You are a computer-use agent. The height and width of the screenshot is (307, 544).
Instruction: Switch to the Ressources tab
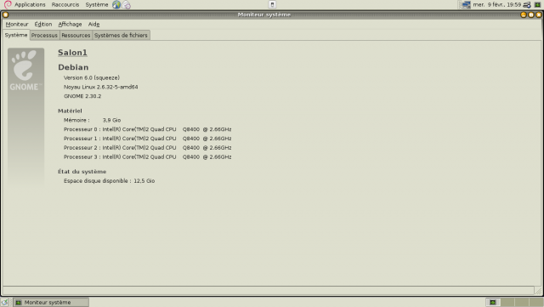(76, 36)
